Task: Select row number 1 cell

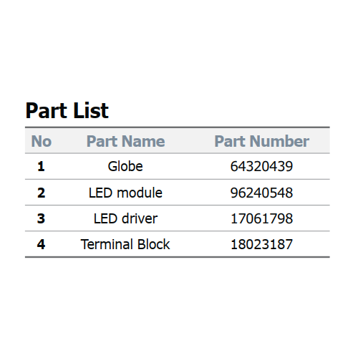Action: [41, 166]
